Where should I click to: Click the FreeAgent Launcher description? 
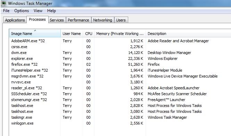pos(166,100)
